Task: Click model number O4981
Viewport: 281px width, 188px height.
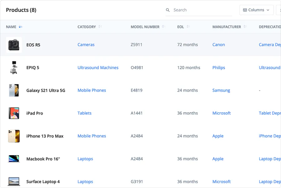Action: [137, 68]
